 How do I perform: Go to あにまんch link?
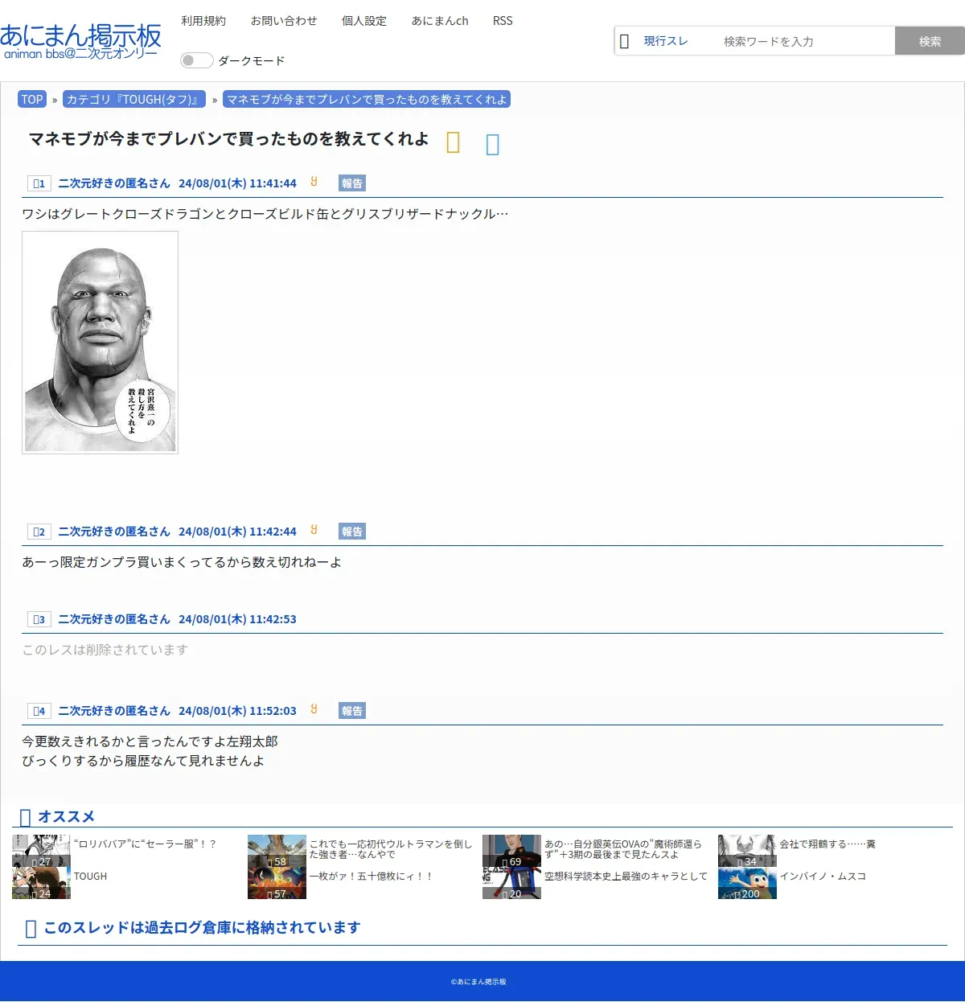point(440,21)
